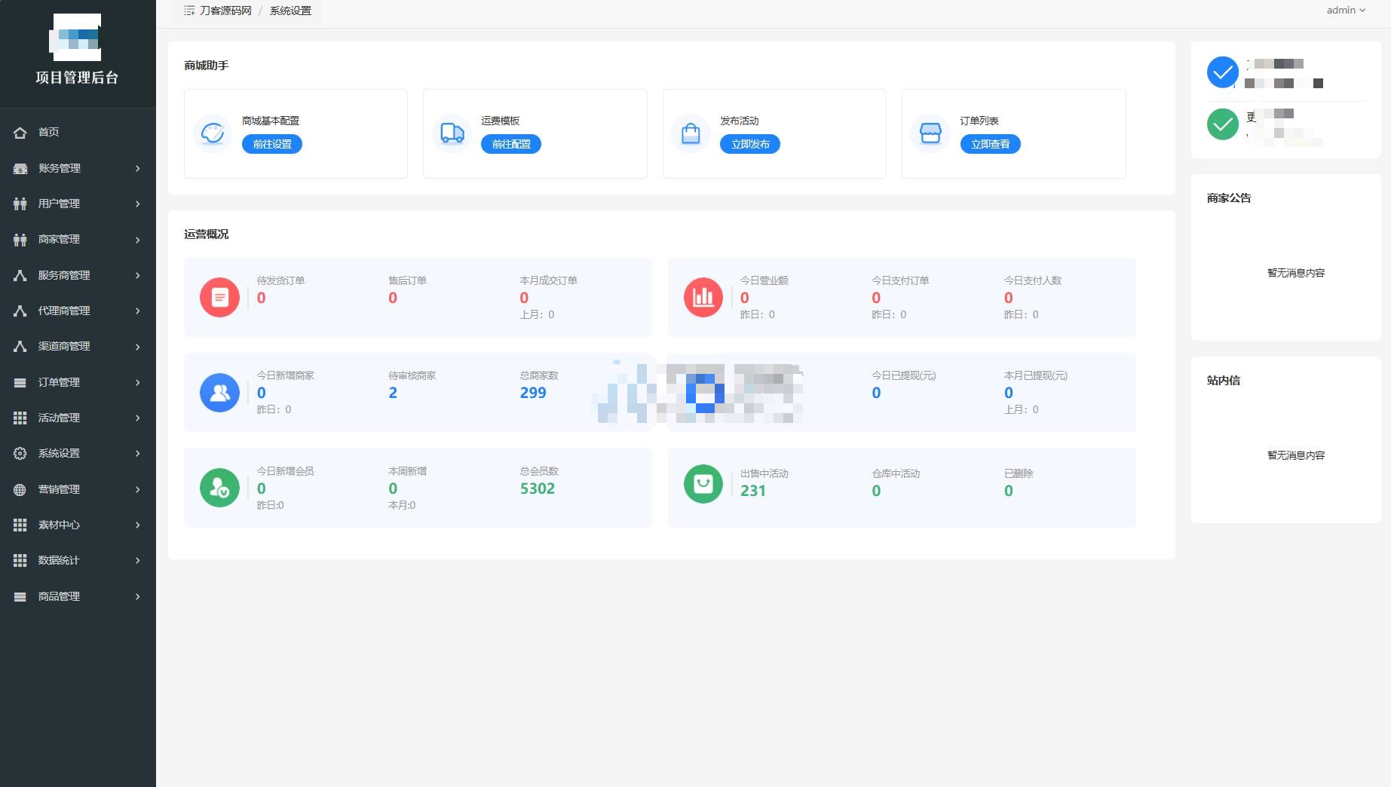Image resolution: width=1391 pixels, height=787 pixels.
Task: Open the admin user dropdown
Action: tap(1345, 11)
